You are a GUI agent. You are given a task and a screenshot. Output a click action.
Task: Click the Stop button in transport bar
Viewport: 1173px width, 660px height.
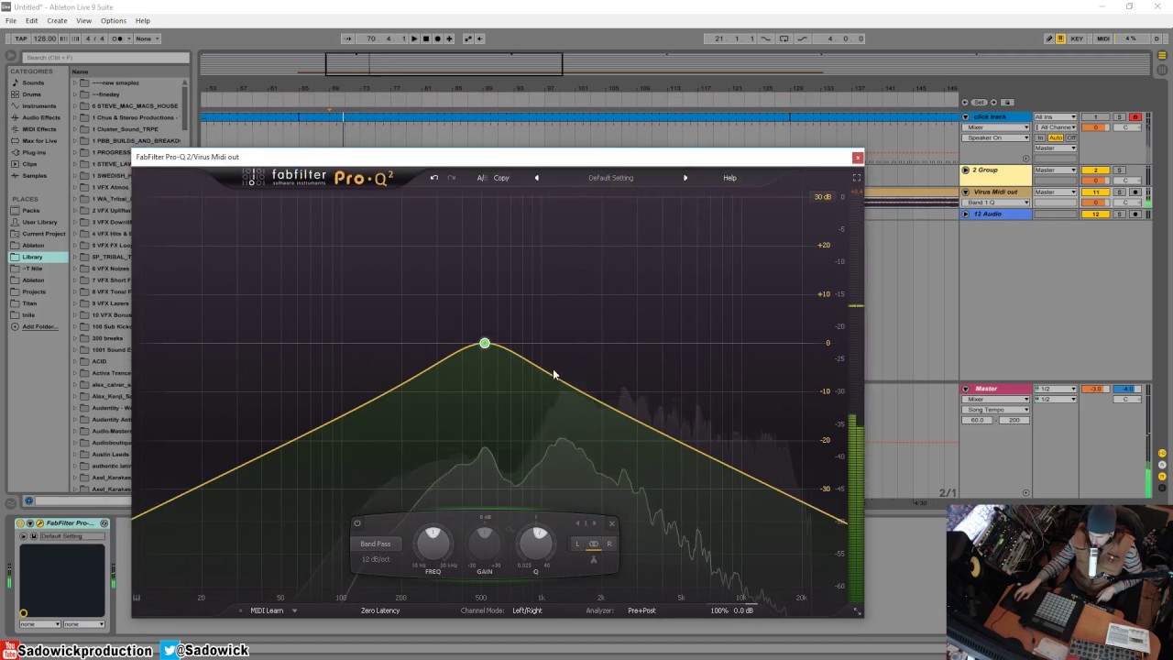click(x=426, y=38)
